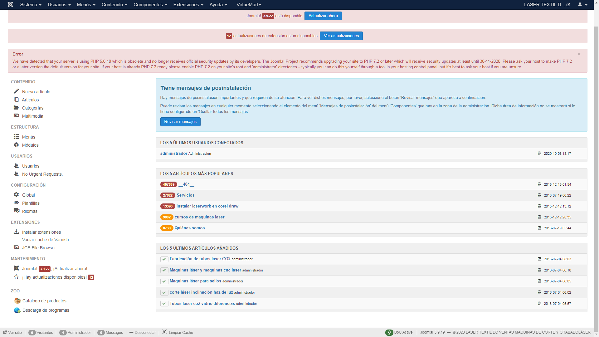Click the download icon beside Instalar extensiones
599x337 pixels.
(x=16, y=232)
